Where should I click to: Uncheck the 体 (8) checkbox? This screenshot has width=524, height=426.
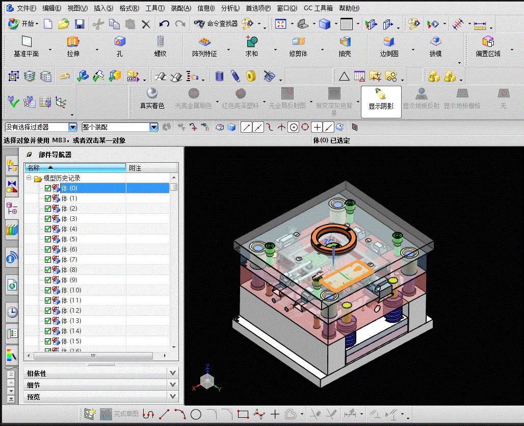48,270
